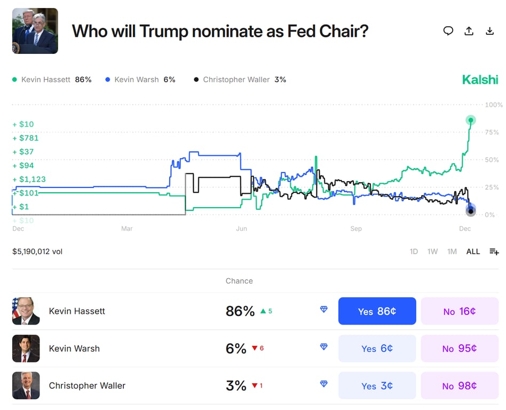This screenshot has width=506, height=410.
Task: Expand the Christopher Waller market row
Action: click(160, 385)
